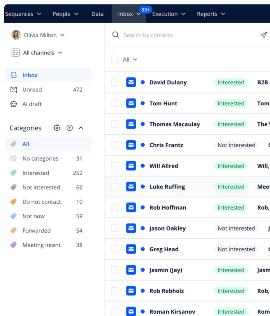
Task: Open the Inbox tab in top navigation
Action: 129,14
